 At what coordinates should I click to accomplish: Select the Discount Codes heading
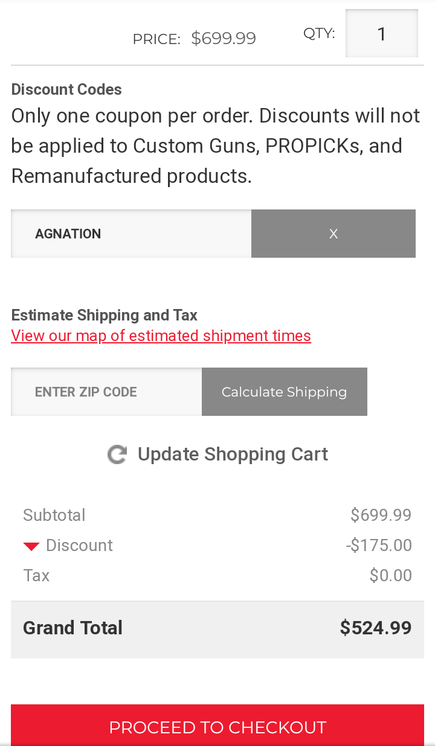click(x=66, y=89)
